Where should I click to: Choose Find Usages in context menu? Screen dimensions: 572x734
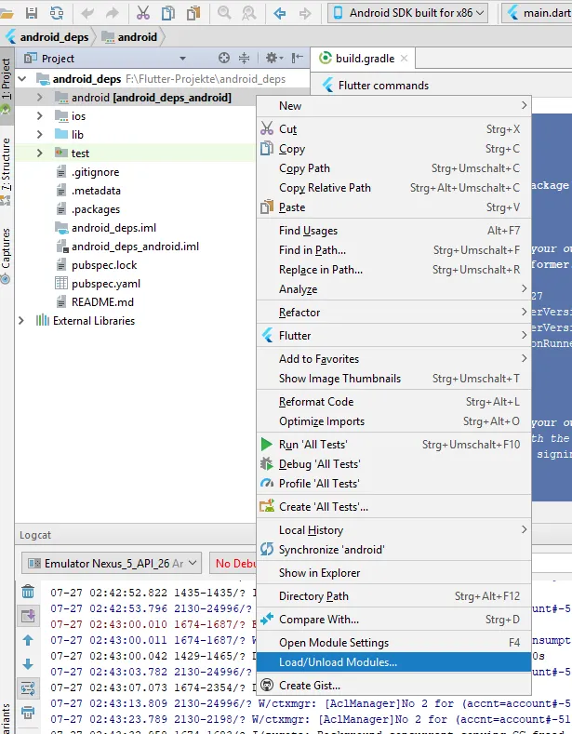(x=393, y=231)
